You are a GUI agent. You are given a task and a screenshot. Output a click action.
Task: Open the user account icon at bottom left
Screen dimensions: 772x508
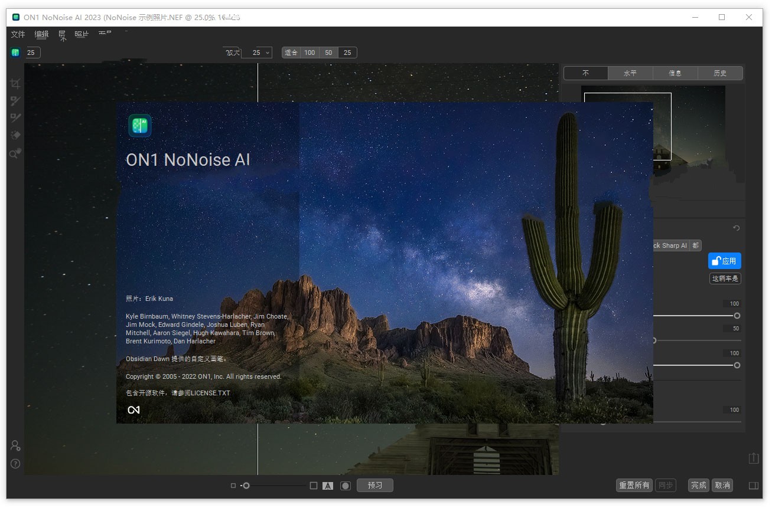pos(15,445)
